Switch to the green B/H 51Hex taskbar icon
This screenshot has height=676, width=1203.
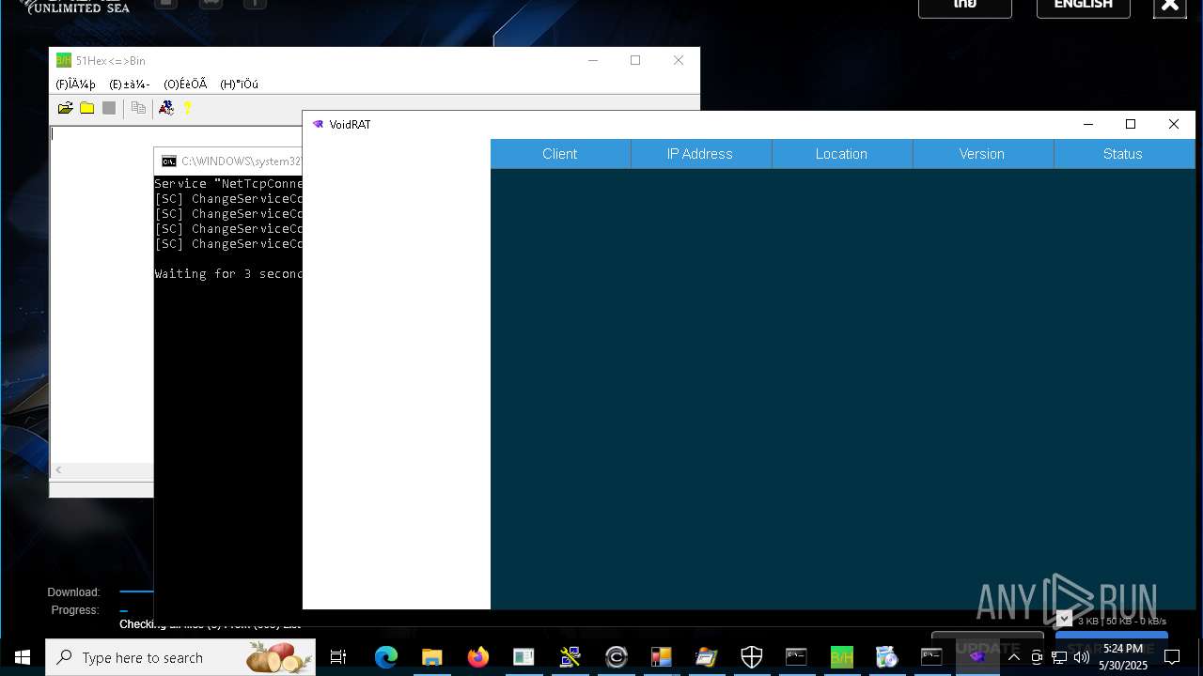(841, 657)
